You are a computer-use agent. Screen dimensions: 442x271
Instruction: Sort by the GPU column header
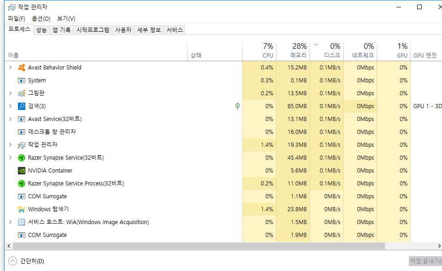tap(394, 52)
